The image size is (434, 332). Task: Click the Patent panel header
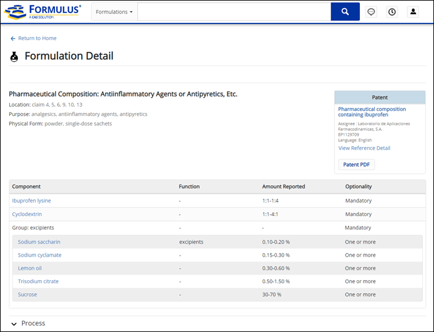click(x=380, y=98)
